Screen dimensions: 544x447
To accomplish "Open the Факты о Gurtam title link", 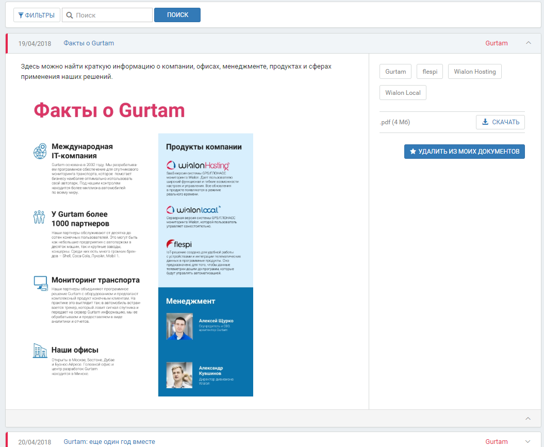I will (89, 43).
